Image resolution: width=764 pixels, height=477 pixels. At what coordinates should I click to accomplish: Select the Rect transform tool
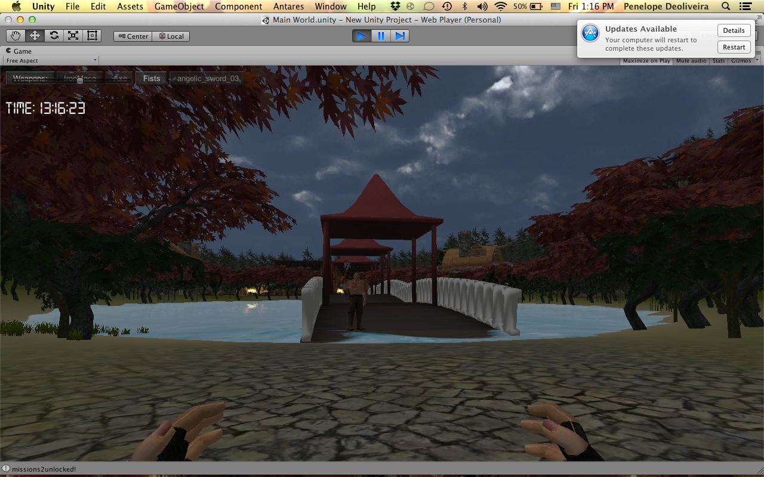click(x=92, y=36)
